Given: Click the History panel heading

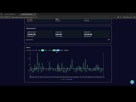Looking at the screenshot, I should click(28, 48).
